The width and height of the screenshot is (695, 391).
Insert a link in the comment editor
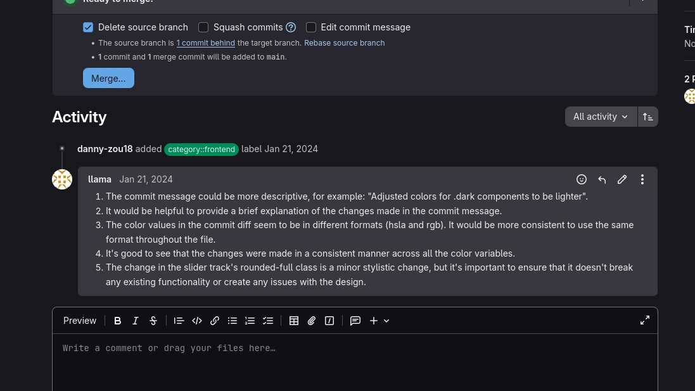point(215,321)
